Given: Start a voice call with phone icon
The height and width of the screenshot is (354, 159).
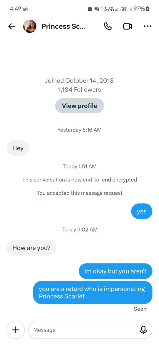Looking at the screenshot, I should point(108,26).
